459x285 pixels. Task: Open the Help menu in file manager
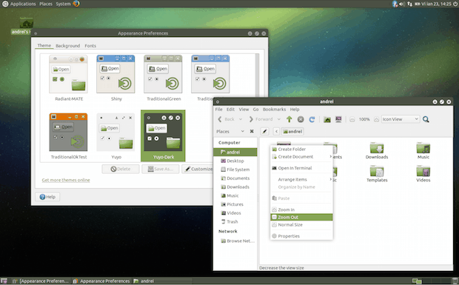point(295,110)
